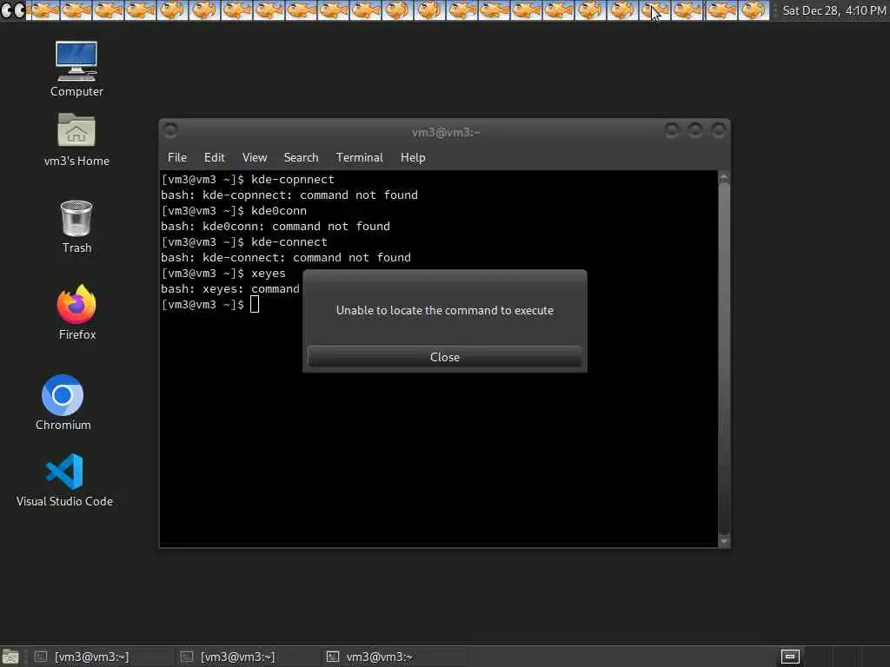
Task: Click the Show Desktop button in the bottom panel
Action: (10, 657)
